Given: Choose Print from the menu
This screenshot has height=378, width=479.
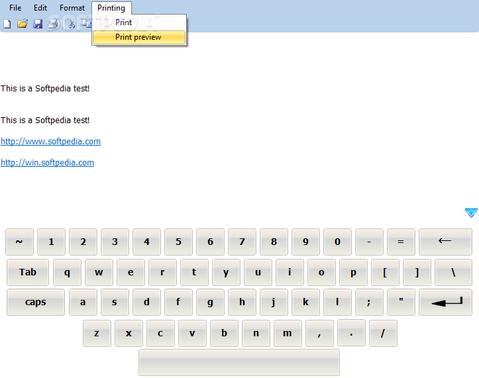Looking at the screenshot, I should [139, 23].
